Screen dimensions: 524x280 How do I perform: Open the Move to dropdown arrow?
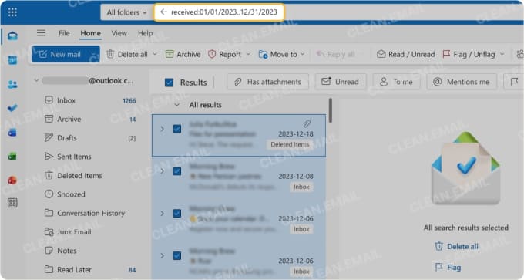tap(302, 54)
